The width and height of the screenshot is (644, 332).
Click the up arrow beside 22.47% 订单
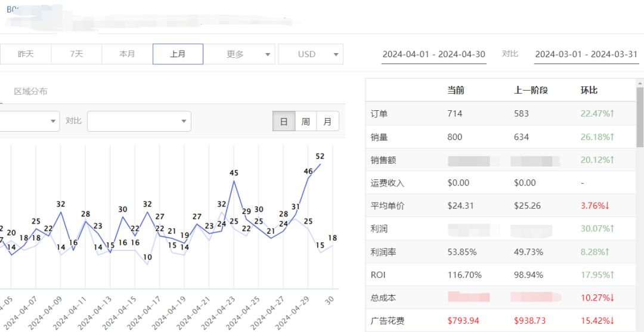click(x=611, y=114)
